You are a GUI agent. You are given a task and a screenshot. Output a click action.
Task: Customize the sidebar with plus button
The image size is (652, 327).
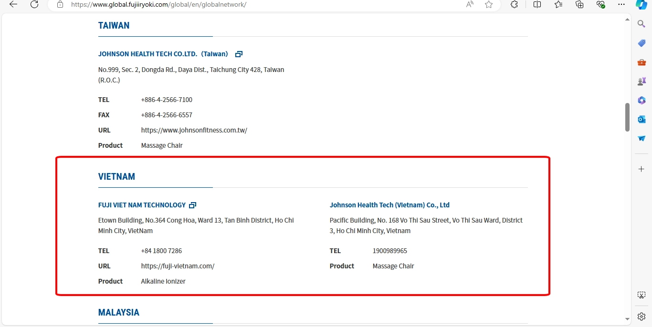(x=641, y=169)
